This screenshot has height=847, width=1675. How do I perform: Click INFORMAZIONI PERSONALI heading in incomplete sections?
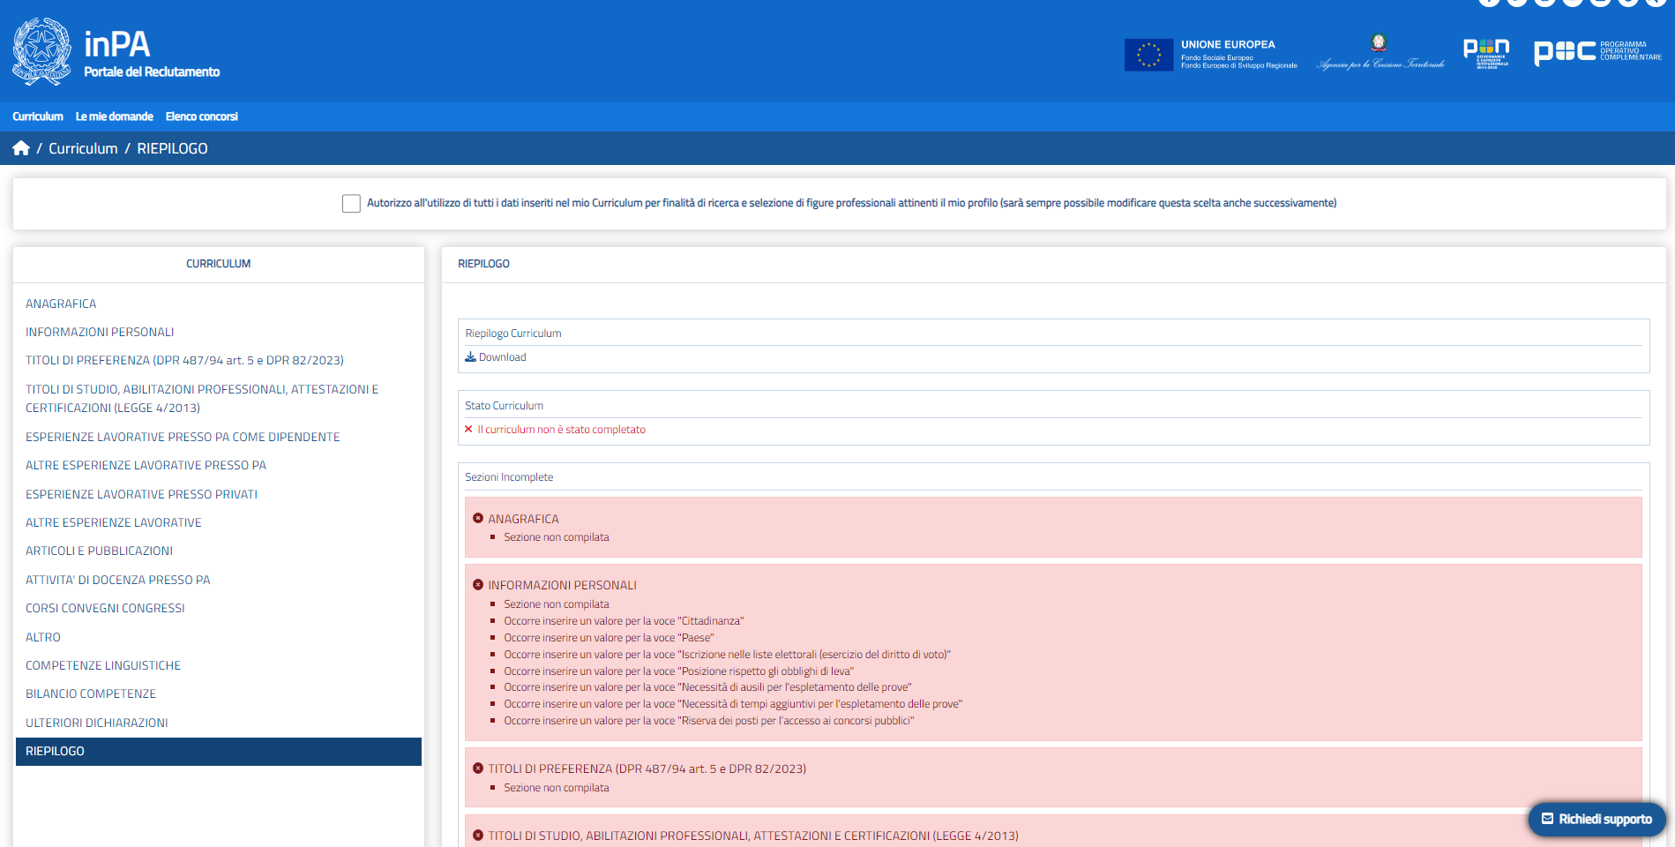click(562, 585)
